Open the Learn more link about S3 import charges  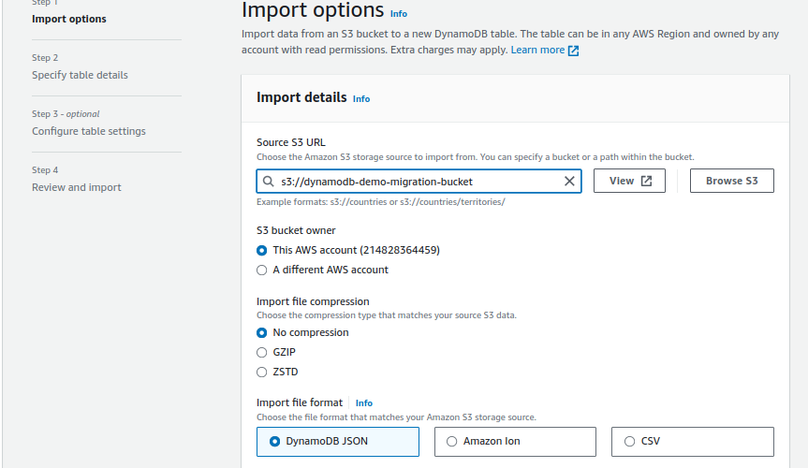pyautogui.click(x=537, y=50)
